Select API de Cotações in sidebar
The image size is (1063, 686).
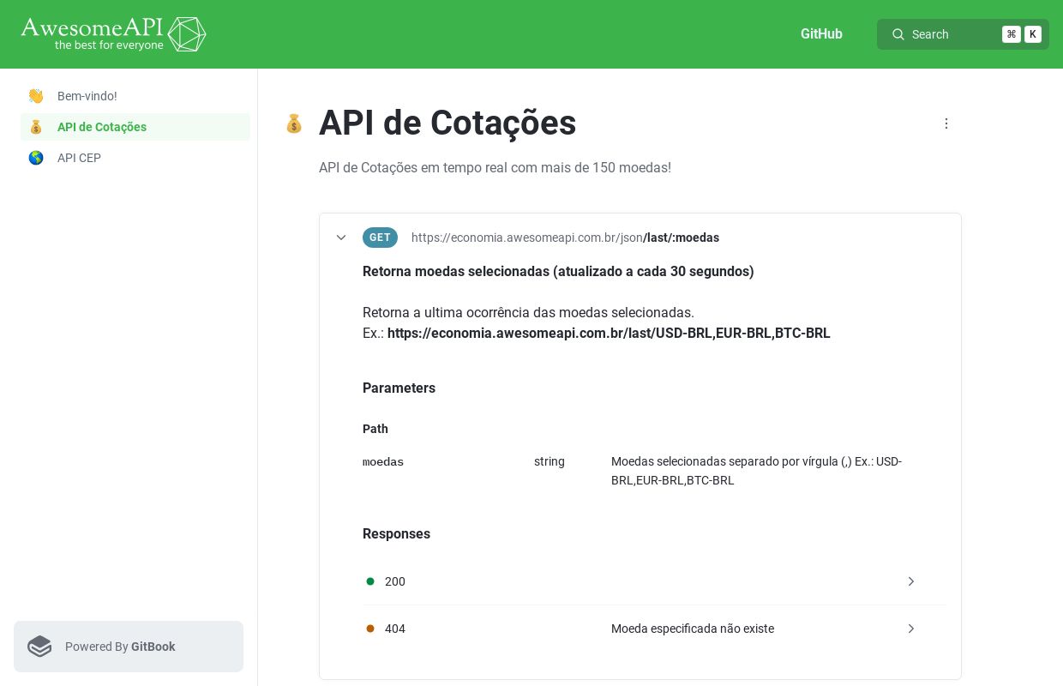pyautogui.click(x=135, y=127)
